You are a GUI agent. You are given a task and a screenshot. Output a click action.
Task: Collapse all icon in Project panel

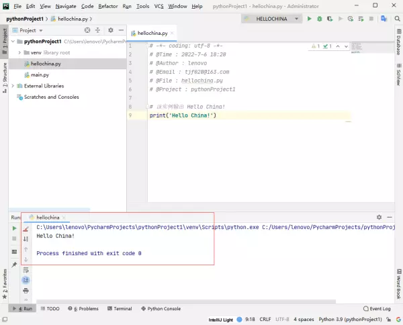97,30
